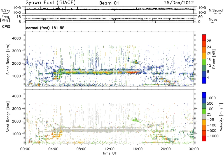Click the '08:00' time tick label
The width and height of the screenshot is (224, 155).
click(81, 149)
